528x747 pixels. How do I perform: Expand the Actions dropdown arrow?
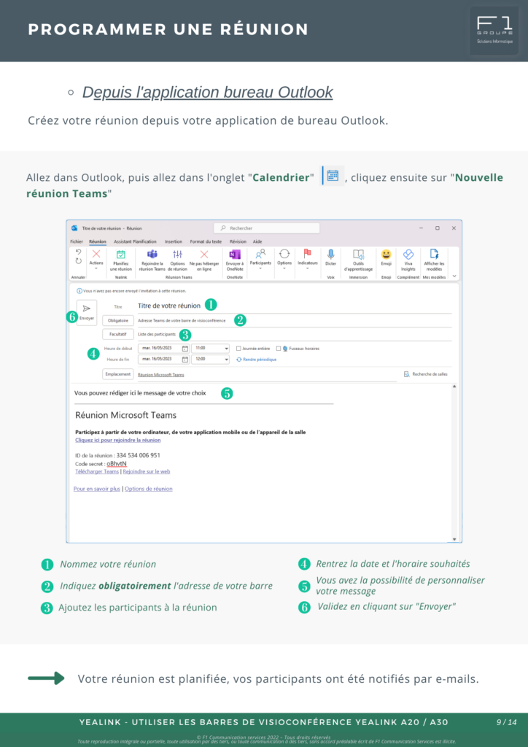coord(96,268)
